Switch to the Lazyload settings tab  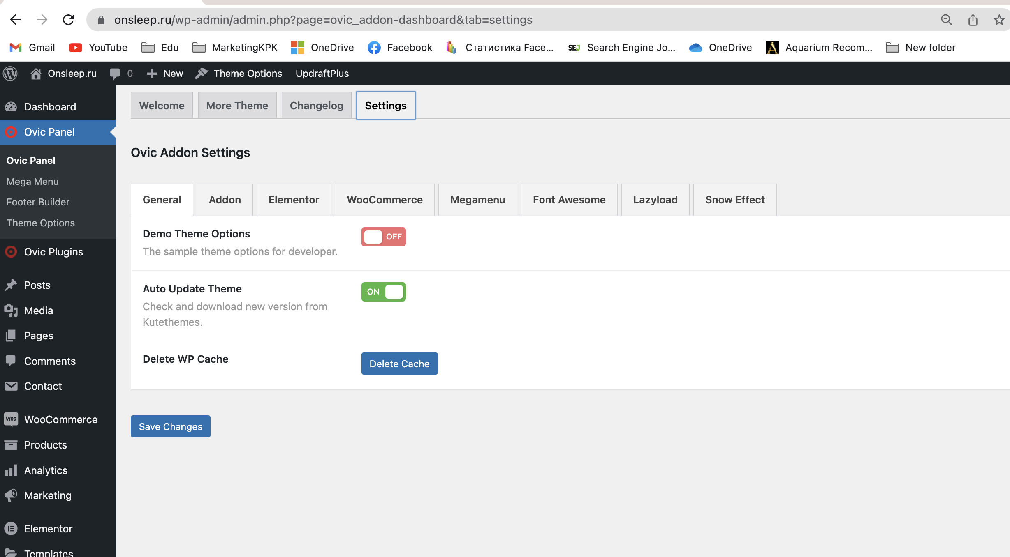coord(656,200)
